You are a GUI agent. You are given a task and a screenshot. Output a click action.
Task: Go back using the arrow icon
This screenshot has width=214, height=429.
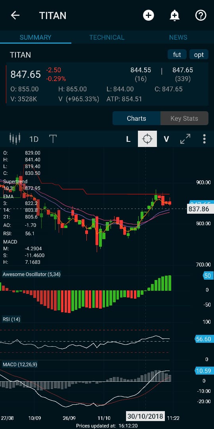click(x=15, y=15)
